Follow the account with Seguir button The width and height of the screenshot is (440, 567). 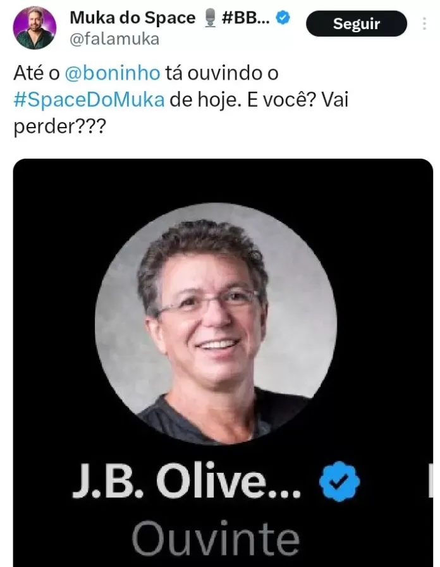tap(356, 23)
